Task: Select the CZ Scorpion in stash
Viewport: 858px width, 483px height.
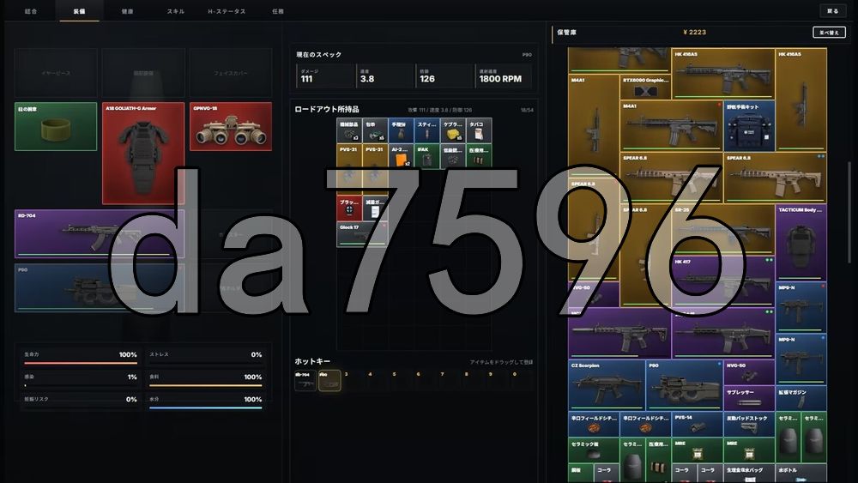Action: pos(607,385)
